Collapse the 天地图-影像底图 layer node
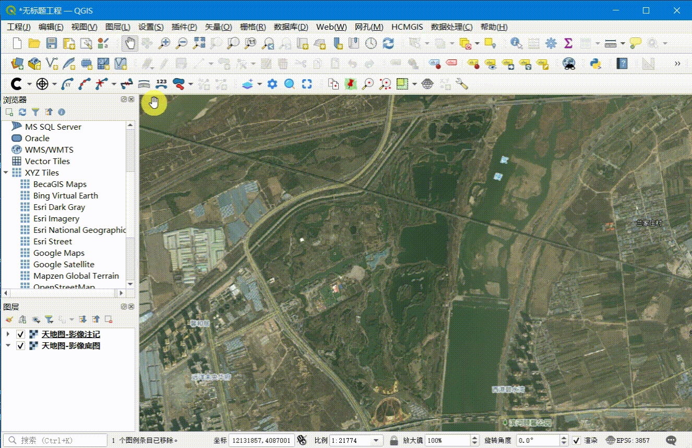The width and height of the screenshot is (692, 448). 8,346
